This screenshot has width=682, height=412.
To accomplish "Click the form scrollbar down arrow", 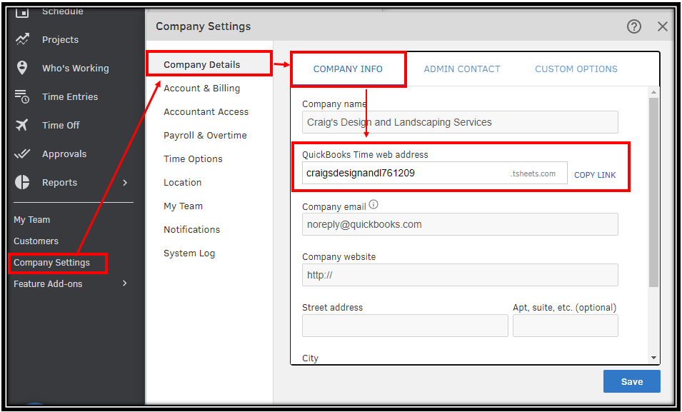I will coord(653,358).
